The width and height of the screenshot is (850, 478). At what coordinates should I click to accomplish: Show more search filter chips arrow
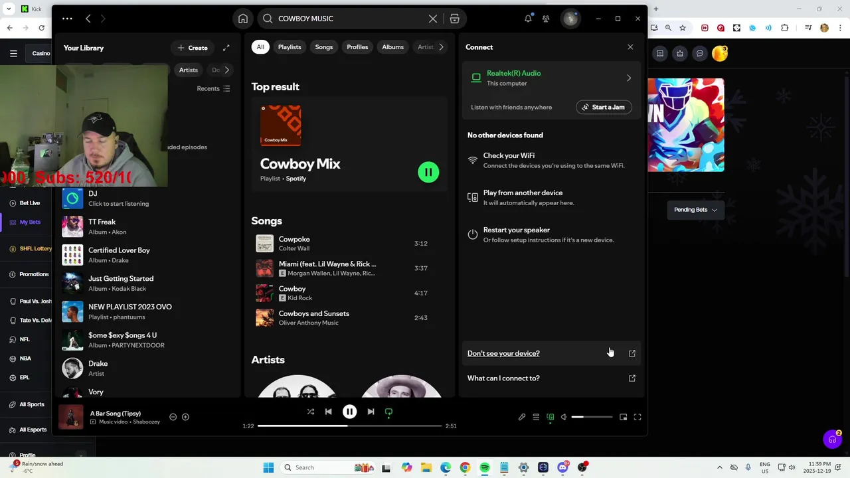click(441, 47)
